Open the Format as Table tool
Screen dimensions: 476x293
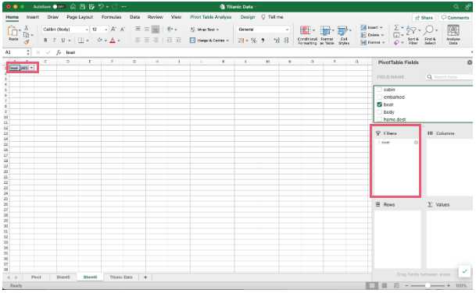tap(325, 30)
